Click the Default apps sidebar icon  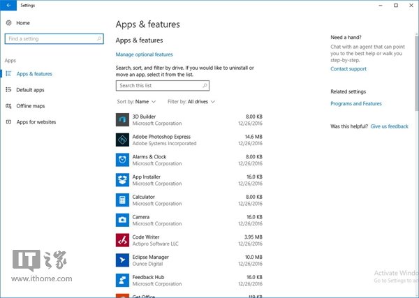[x=8, y=90]
